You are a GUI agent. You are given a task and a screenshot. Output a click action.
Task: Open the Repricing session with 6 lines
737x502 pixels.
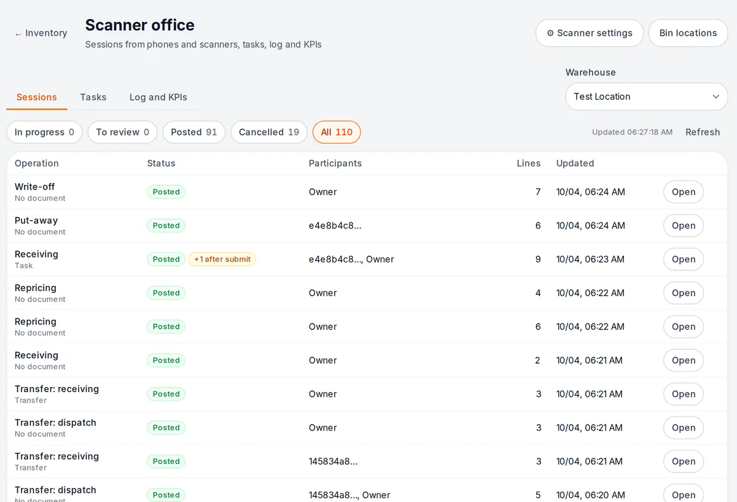point(684,327)
